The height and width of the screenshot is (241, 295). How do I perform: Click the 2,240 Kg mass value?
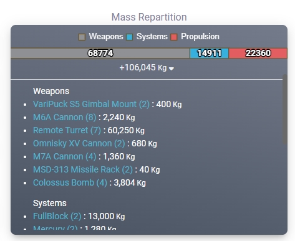[x=119, y=117]
